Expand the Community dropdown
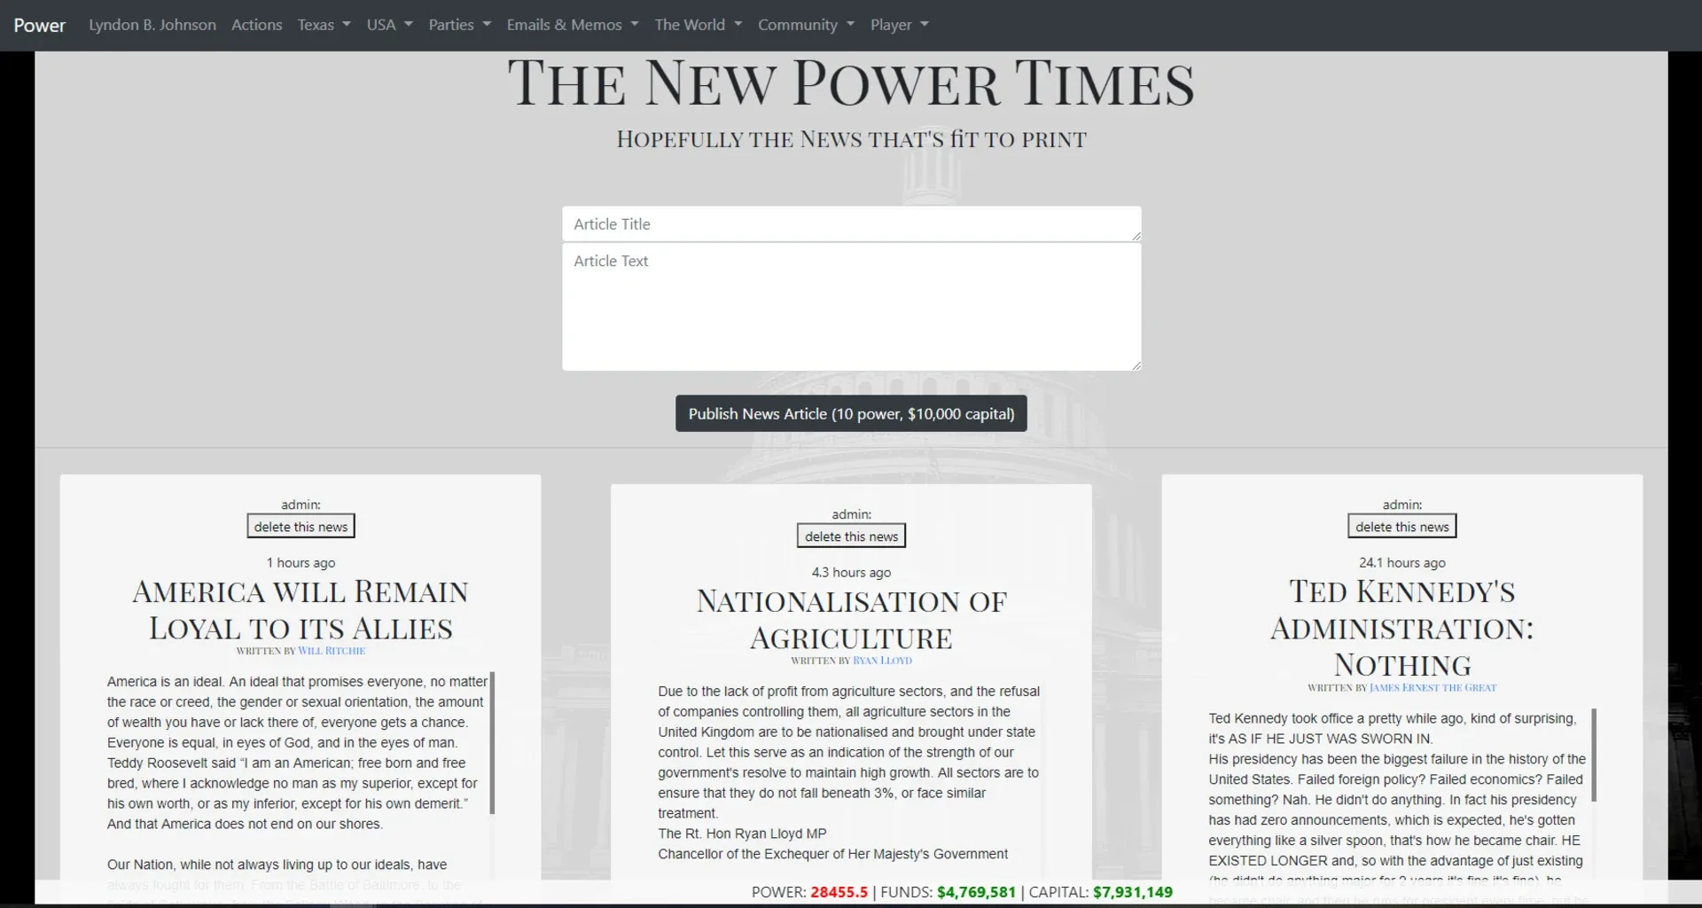1702x908 pixels. coord(805,25)
